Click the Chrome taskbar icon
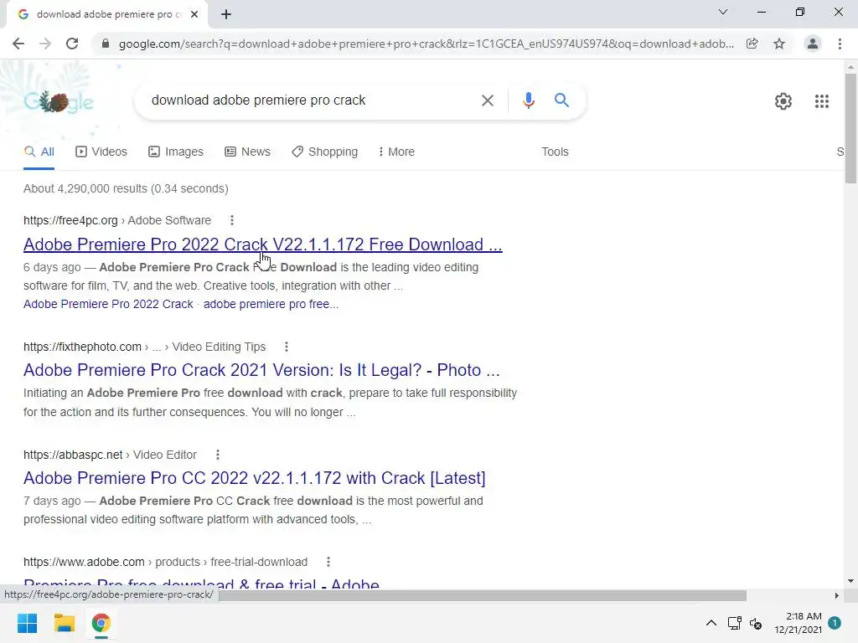The height and width of the screenshot is (643, 858). click(x=101, y=623)
